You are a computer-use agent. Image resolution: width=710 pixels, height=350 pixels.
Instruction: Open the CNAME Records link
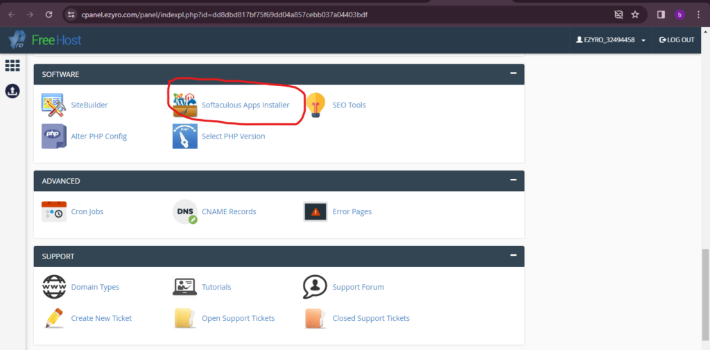229,212
